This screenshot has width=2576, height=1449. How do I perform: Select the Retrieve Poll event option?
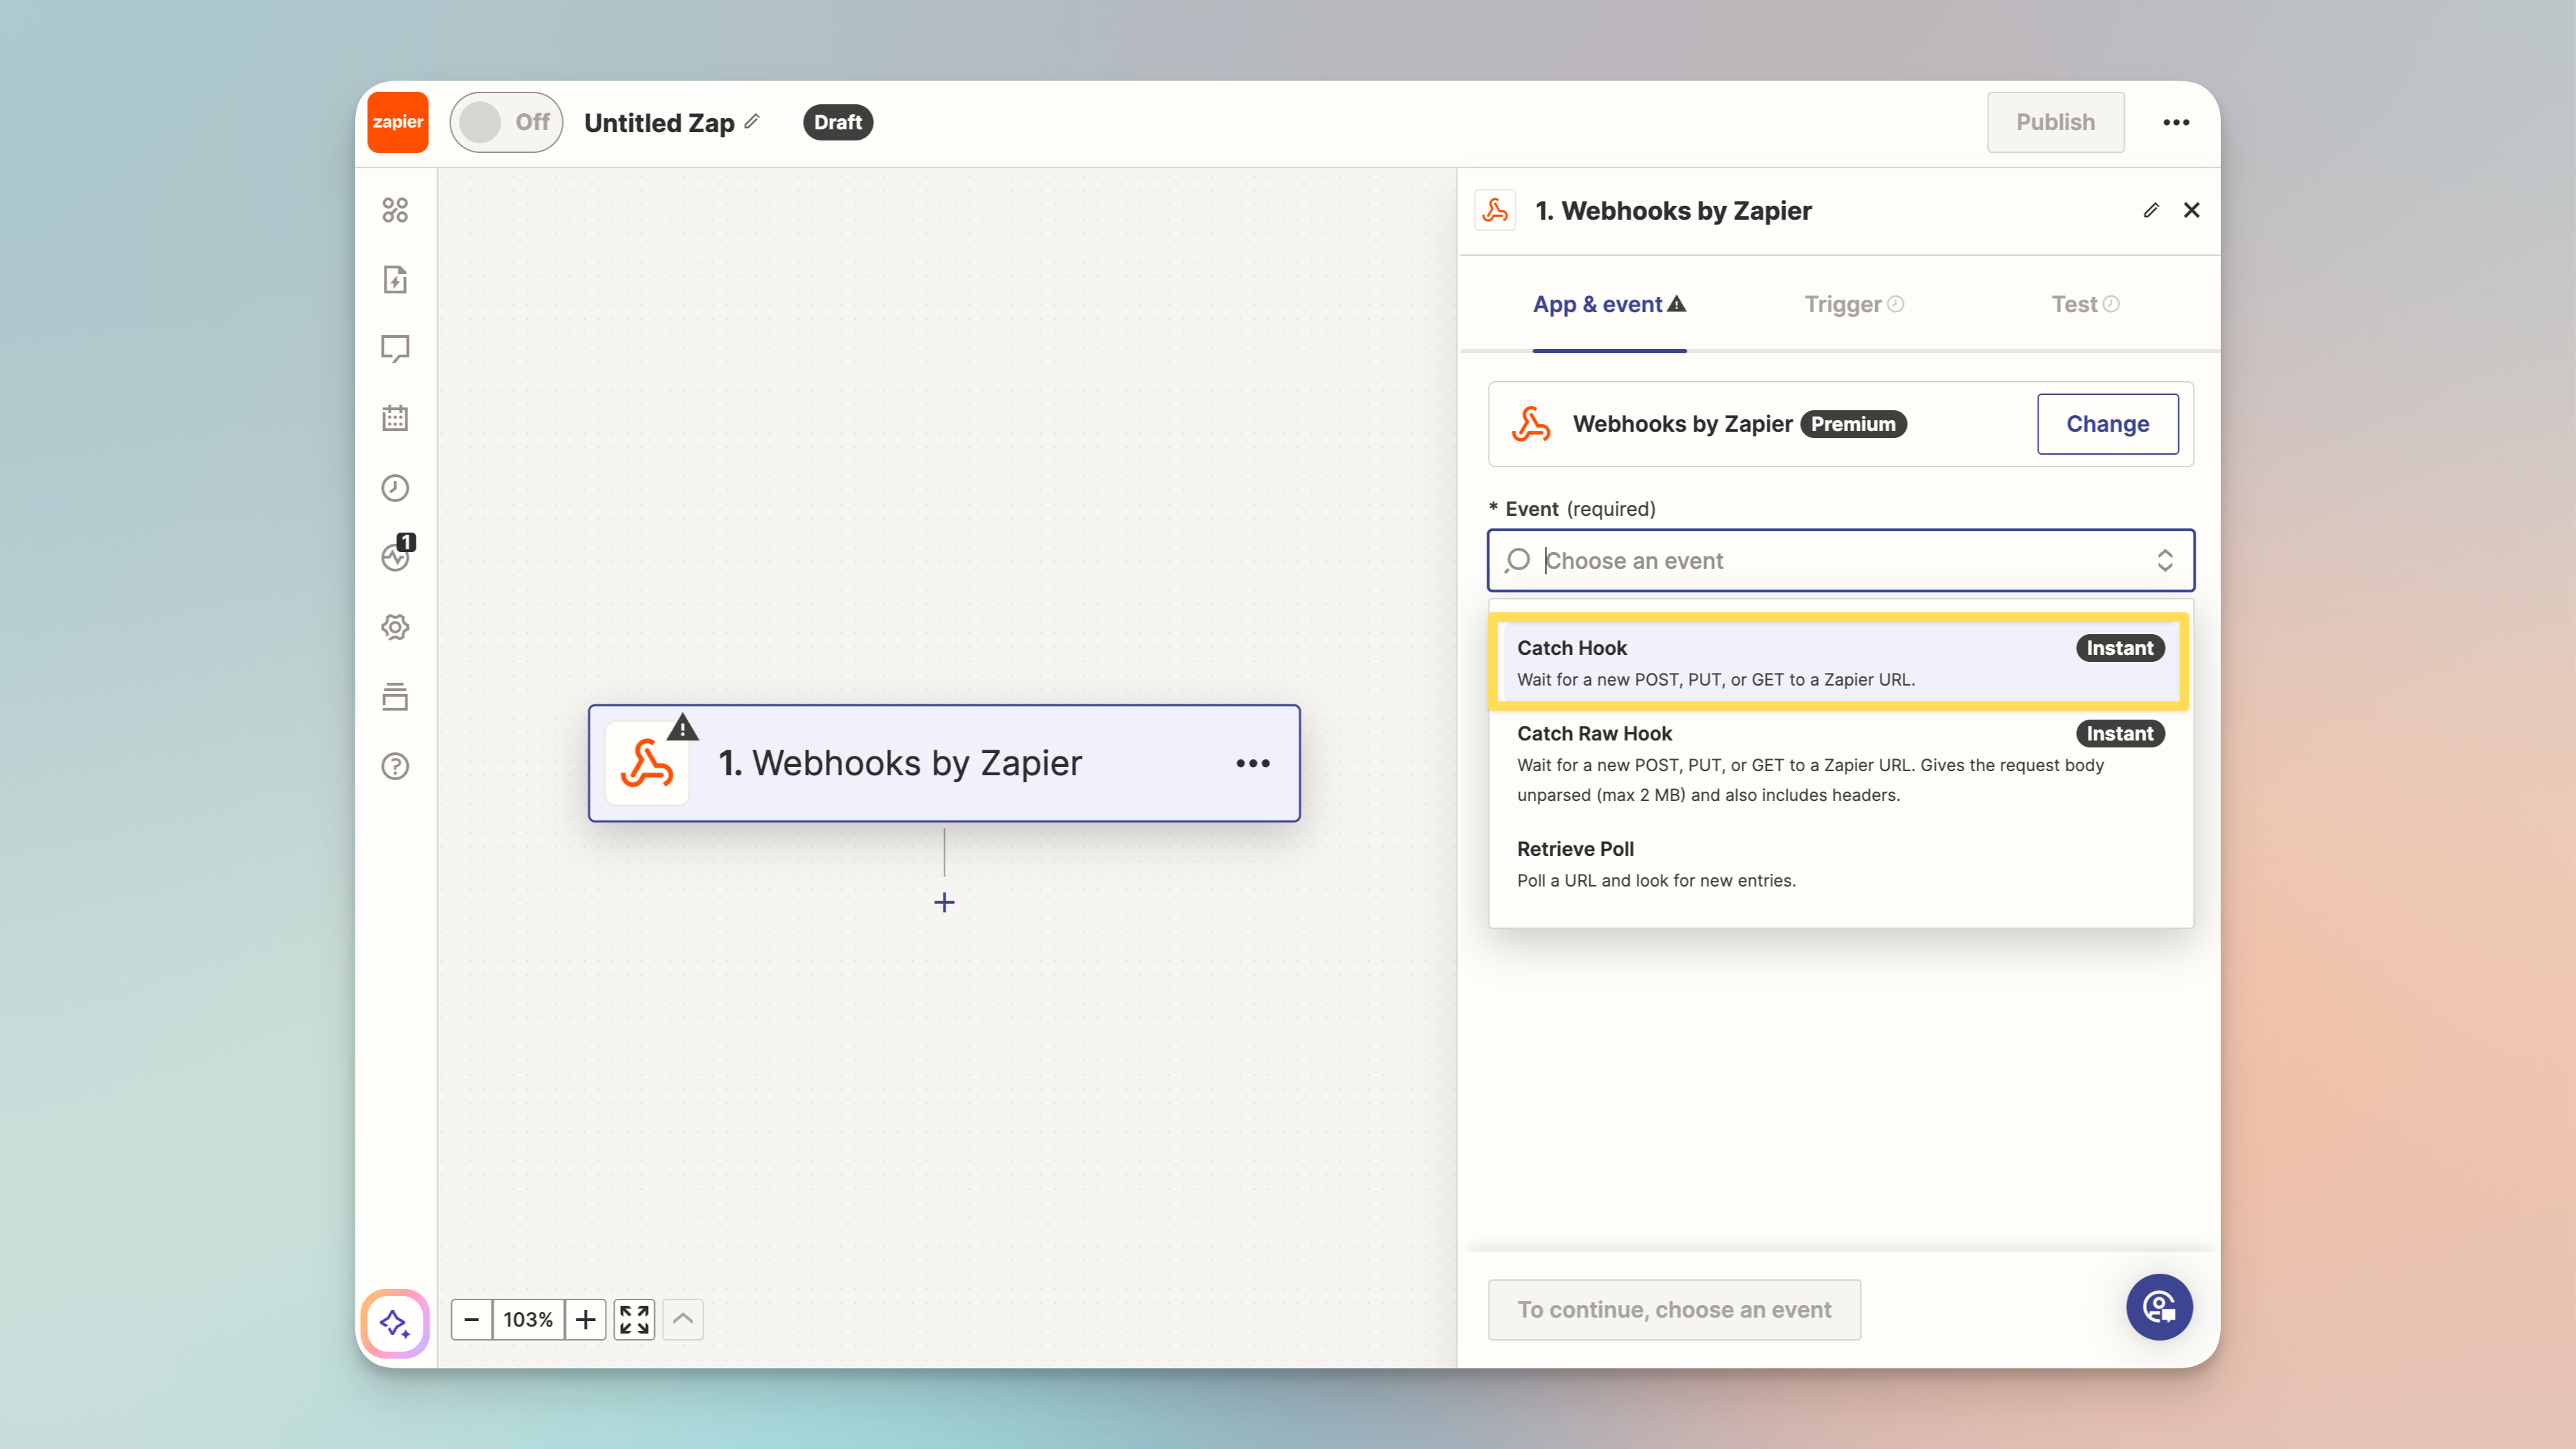pyautogui.click(x=1840, y=864)
